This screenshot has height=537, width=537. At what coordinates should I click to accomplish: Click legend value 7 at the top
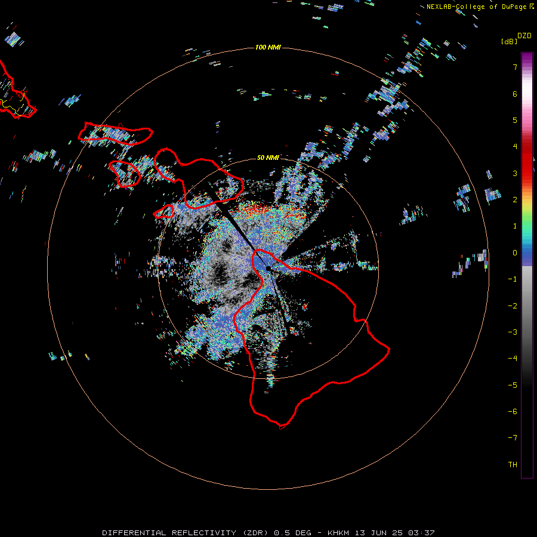pyautogui.click(x=515, y=67)
